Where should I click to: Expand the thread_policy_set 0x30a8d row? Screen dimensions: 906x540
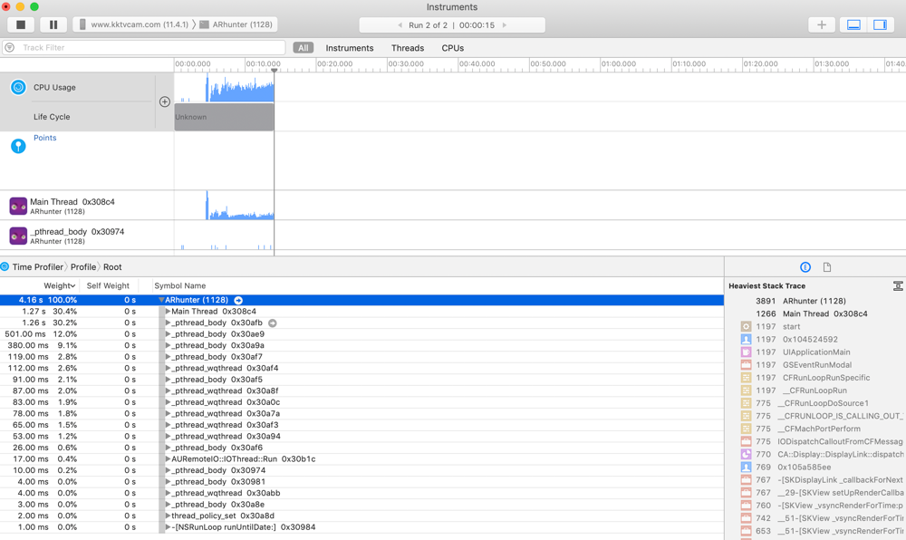pyautogui.click(x=169, y=516)
